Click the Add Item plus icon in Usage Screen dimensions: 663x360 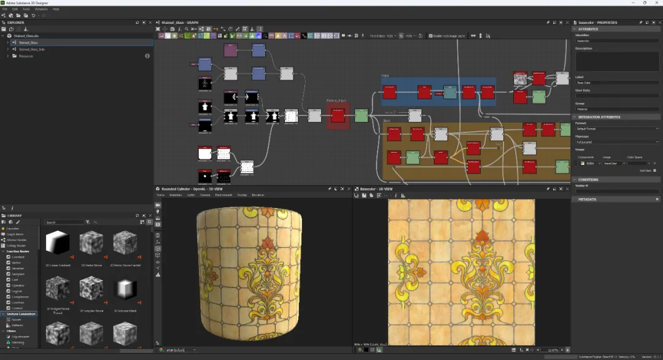pos(654,170)
